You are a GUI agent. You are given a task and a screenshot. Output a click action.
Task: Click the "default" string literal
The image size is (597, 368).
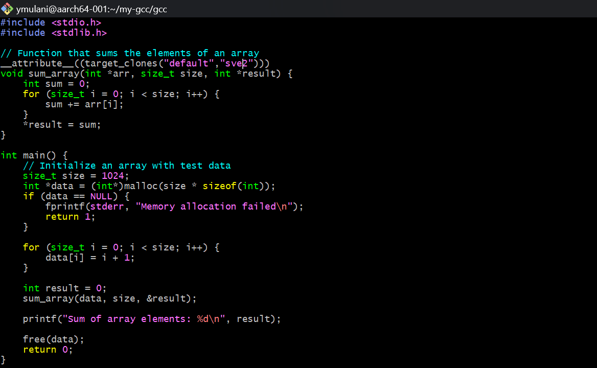coord(189,63)
